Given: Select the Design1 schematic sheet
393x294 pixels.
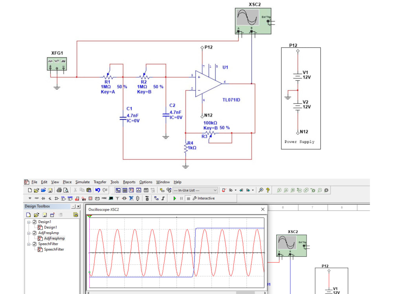Looking at the screenshot, I should (x=51, y=227).
